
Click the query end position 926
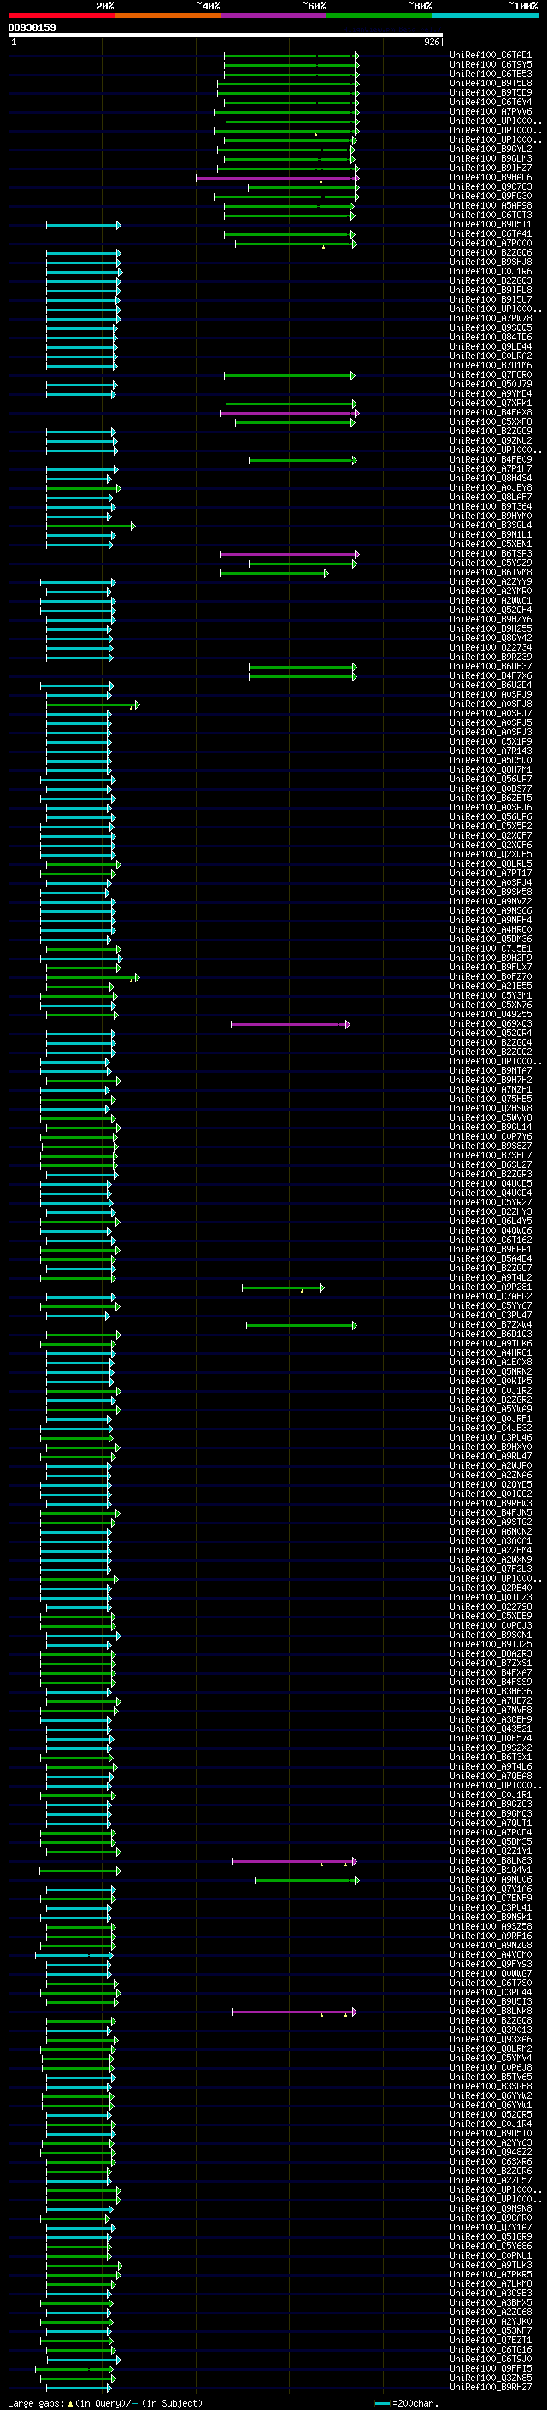pos(431,42)
